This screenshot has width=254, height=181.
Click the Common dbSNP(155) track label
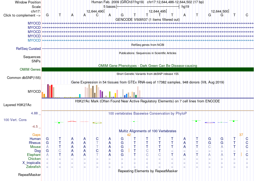[x=24, y=78]
